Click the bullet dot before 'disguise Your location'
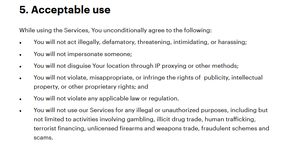This screenshot has height=147, width=290. click(21, 67)
